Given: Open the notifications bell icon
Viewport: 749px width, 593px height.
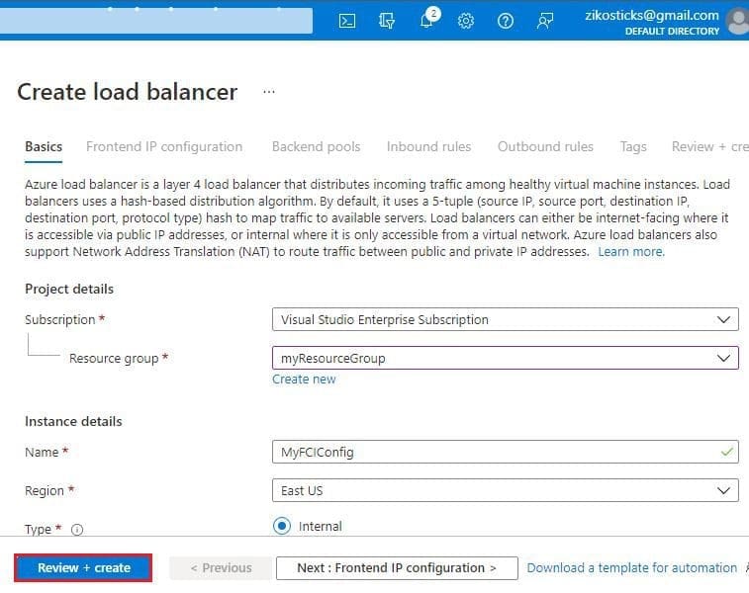Looking at the screenshot, I should (426, 21).
